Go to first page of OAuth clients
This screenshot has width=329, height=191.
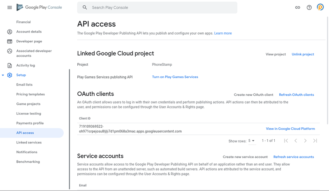(x=286, y=140)
